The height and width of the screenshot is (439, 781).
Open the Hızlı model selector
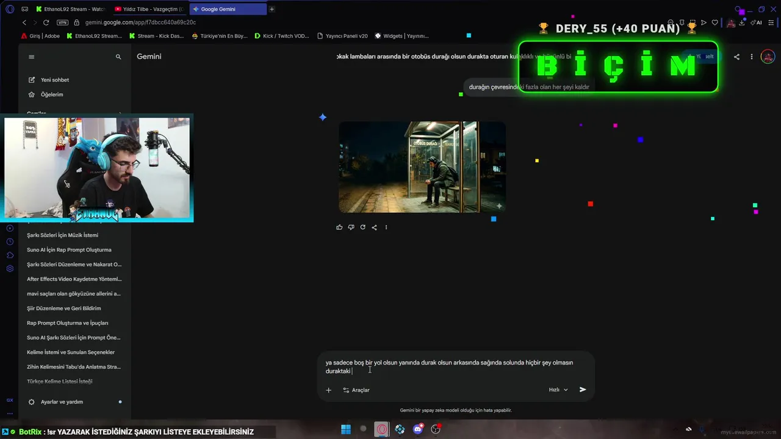pyautogui.click(x=558, y=390)
